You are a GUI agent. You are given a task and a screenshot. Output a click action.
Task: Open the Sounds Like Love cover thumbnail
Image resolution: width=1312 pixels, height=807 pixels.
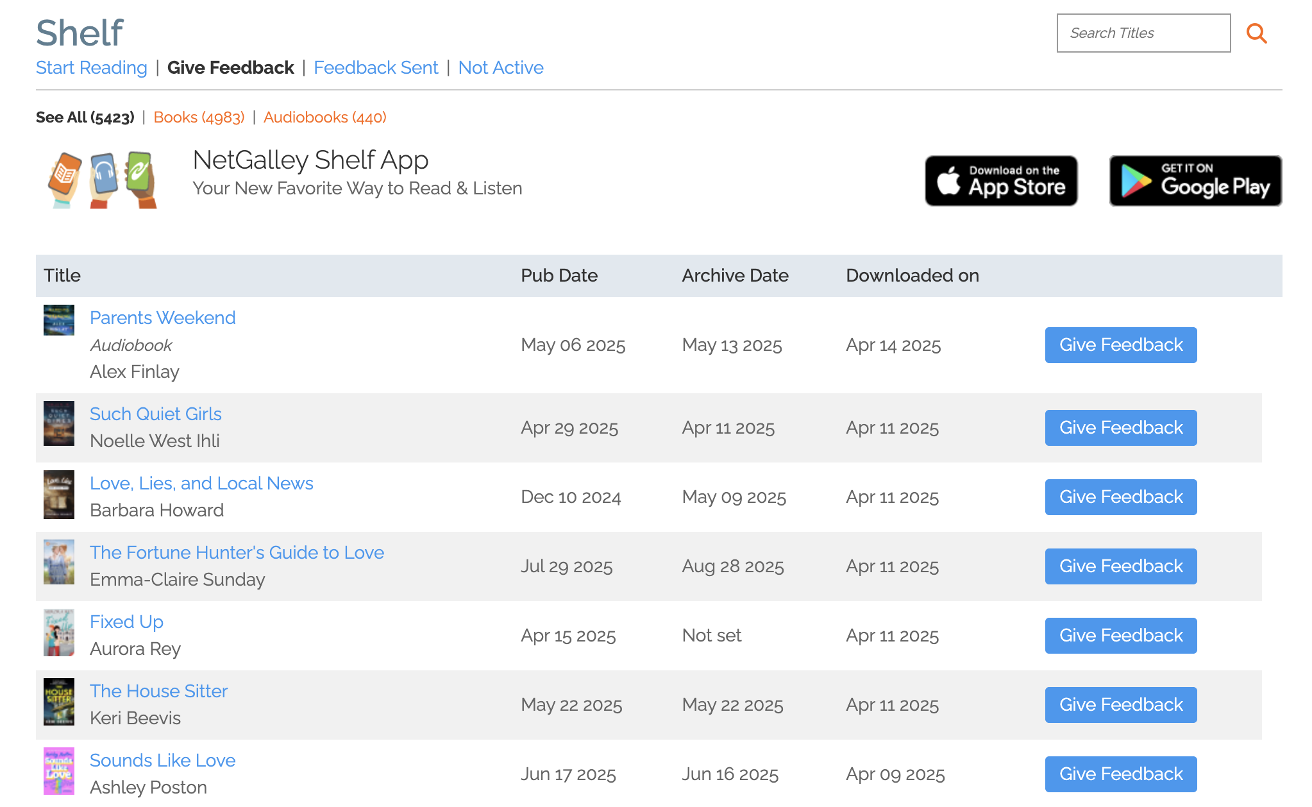(x=59, y=771)
